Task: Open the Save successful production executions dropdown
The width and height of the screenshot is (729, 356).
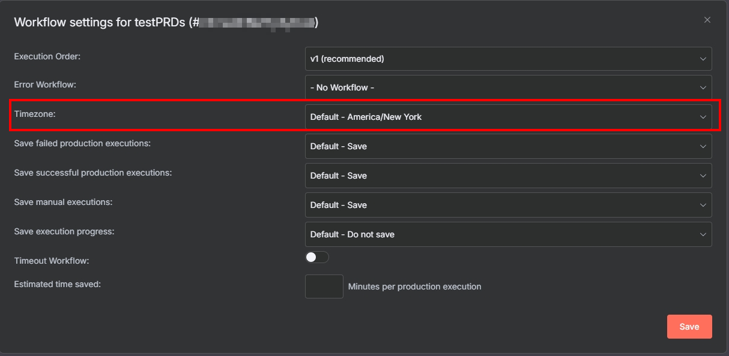Action: click(x=498, y=176)
